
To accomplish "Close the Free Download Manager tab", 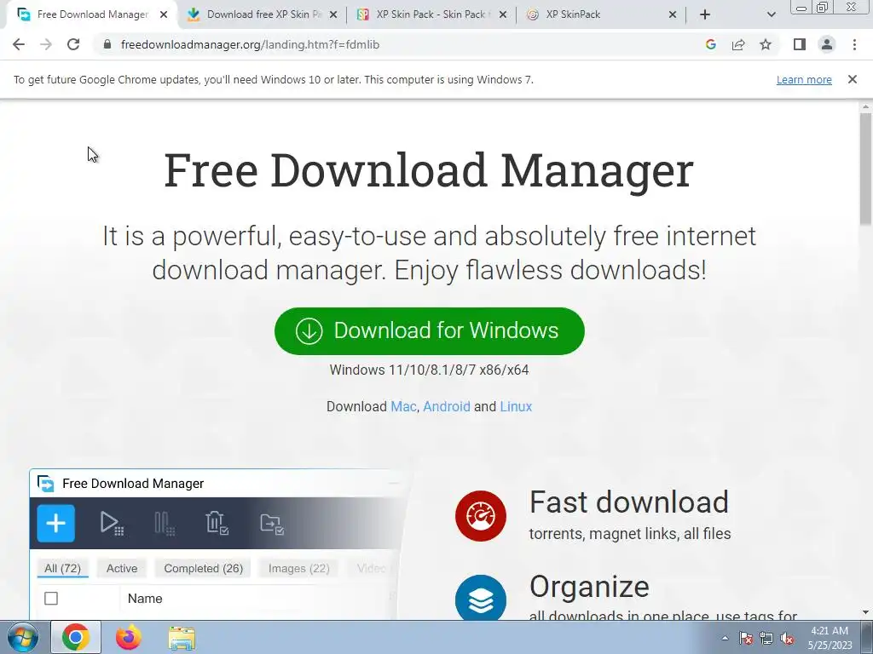I will (164, 14).
